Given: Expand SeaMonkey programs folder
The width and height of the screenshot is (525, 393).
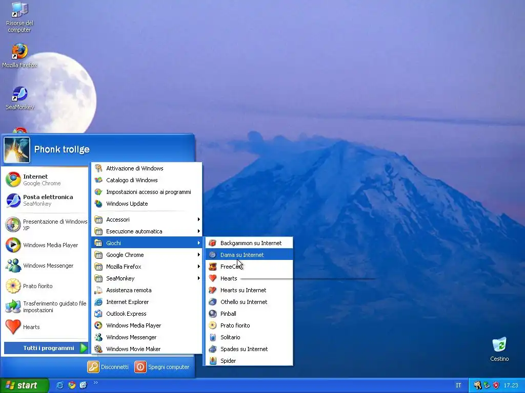Looking at the screenshot, I should coord(147,278).
